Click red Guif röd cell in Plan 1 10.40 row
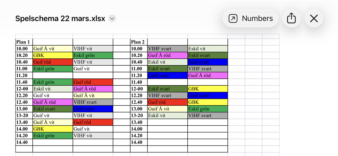Screen dimensions: 338x156 (x=52, y=62)
